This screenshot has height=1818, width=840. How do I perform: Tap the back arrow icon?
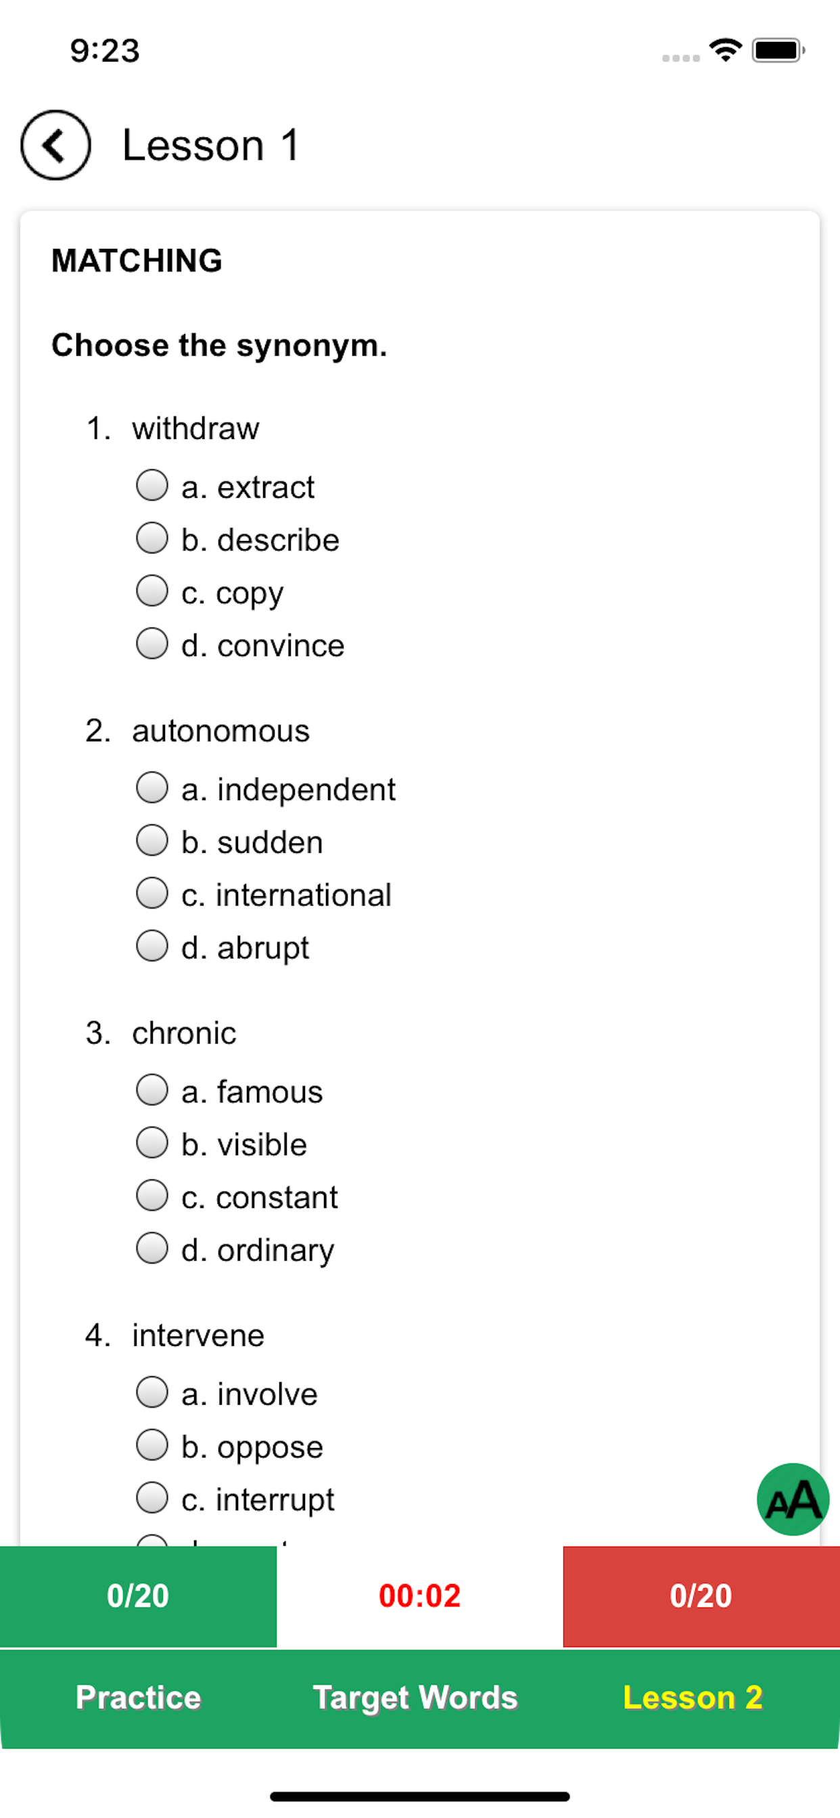point(55,145)
